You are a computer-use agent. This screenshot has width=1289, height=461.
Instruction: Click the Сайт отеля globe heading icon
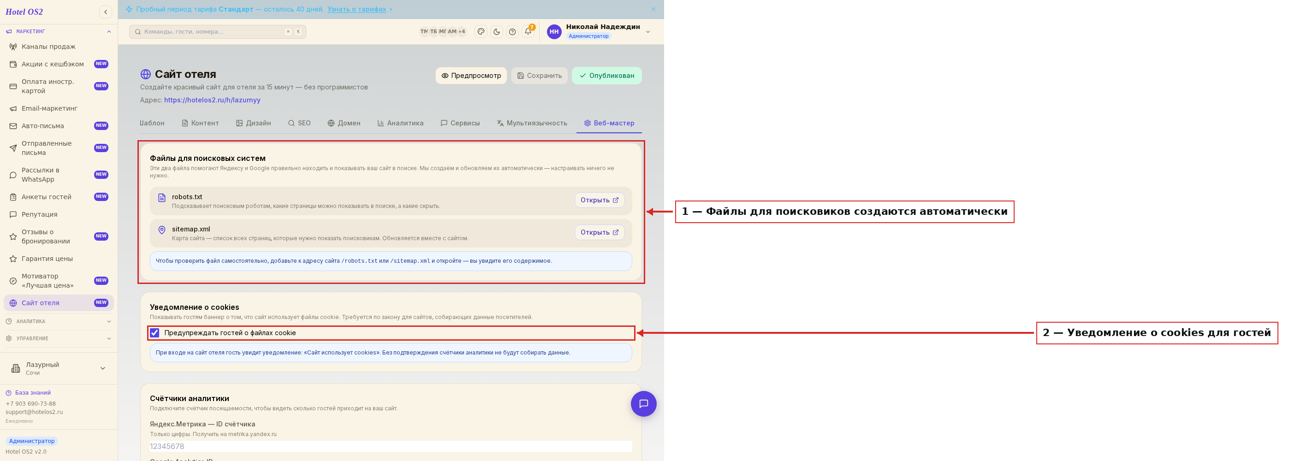coord(146,74)
